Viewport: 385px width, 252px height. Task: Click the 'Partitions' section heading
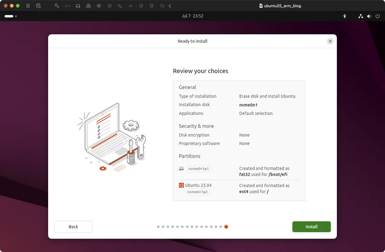tap(190, 156)
